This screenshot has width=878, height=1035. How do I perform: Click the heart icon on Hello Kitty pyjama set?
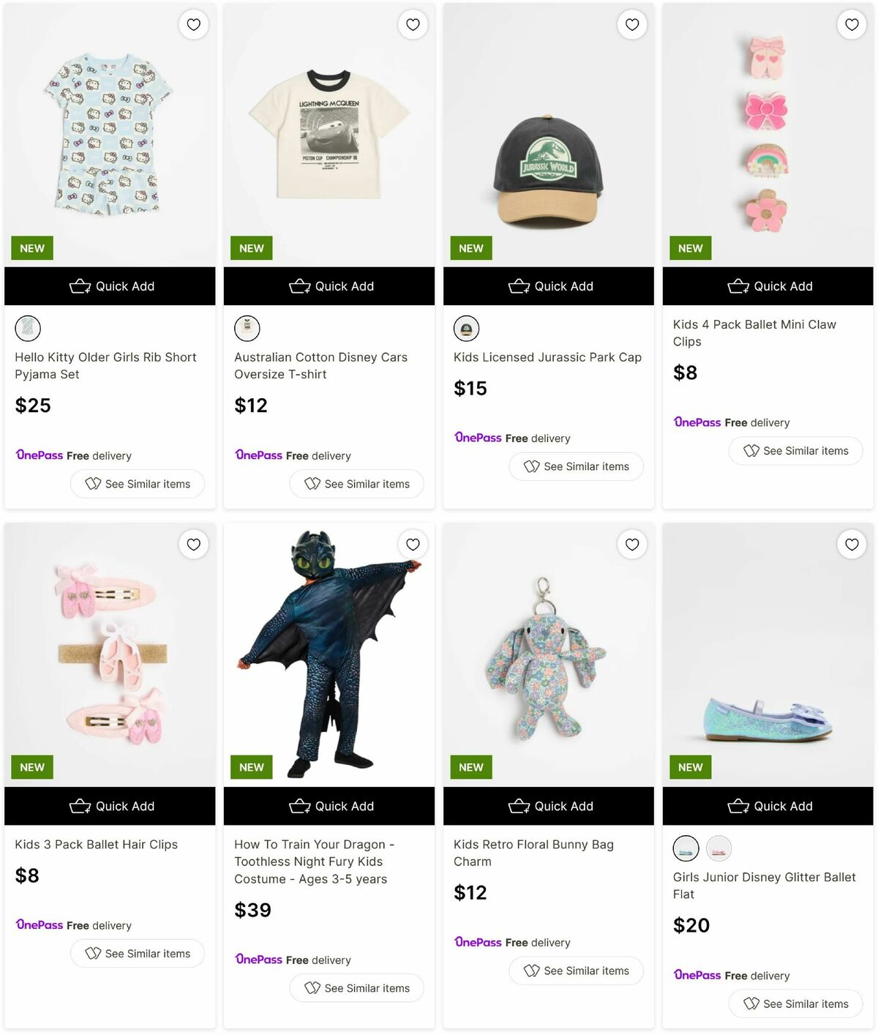tap(193, 24)
